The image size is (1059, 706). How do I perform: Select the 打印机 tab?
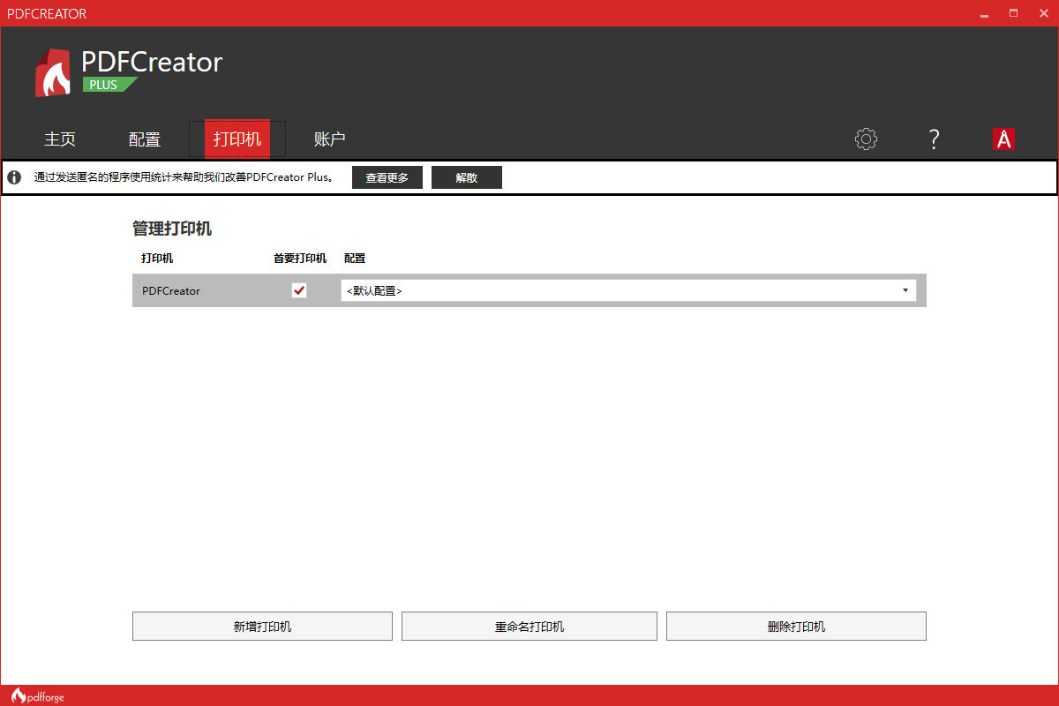point(237,139)
